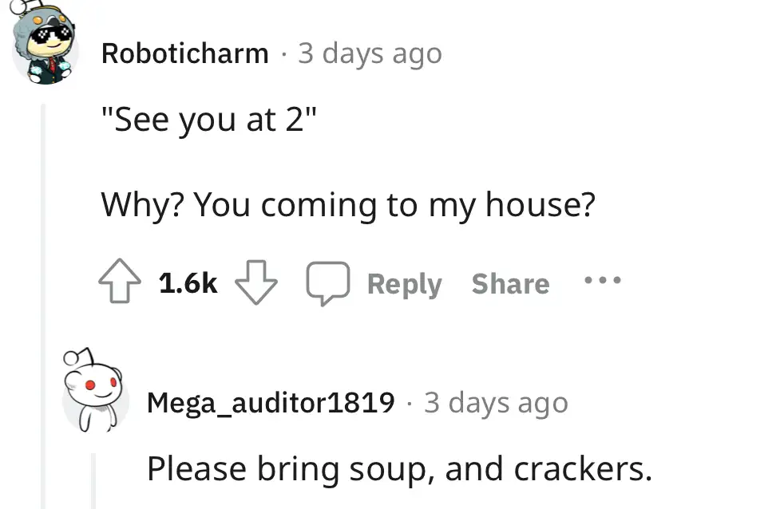Click Reply on the top comment
780x509 pixels.
pos(405,283)
